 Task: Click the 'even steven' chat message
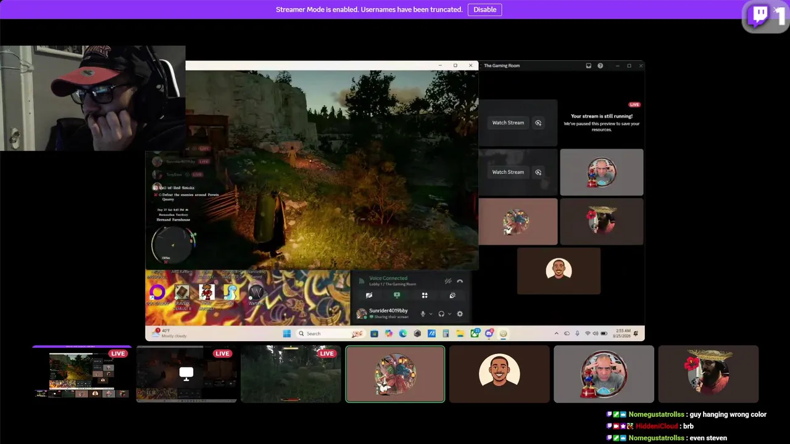708,438
